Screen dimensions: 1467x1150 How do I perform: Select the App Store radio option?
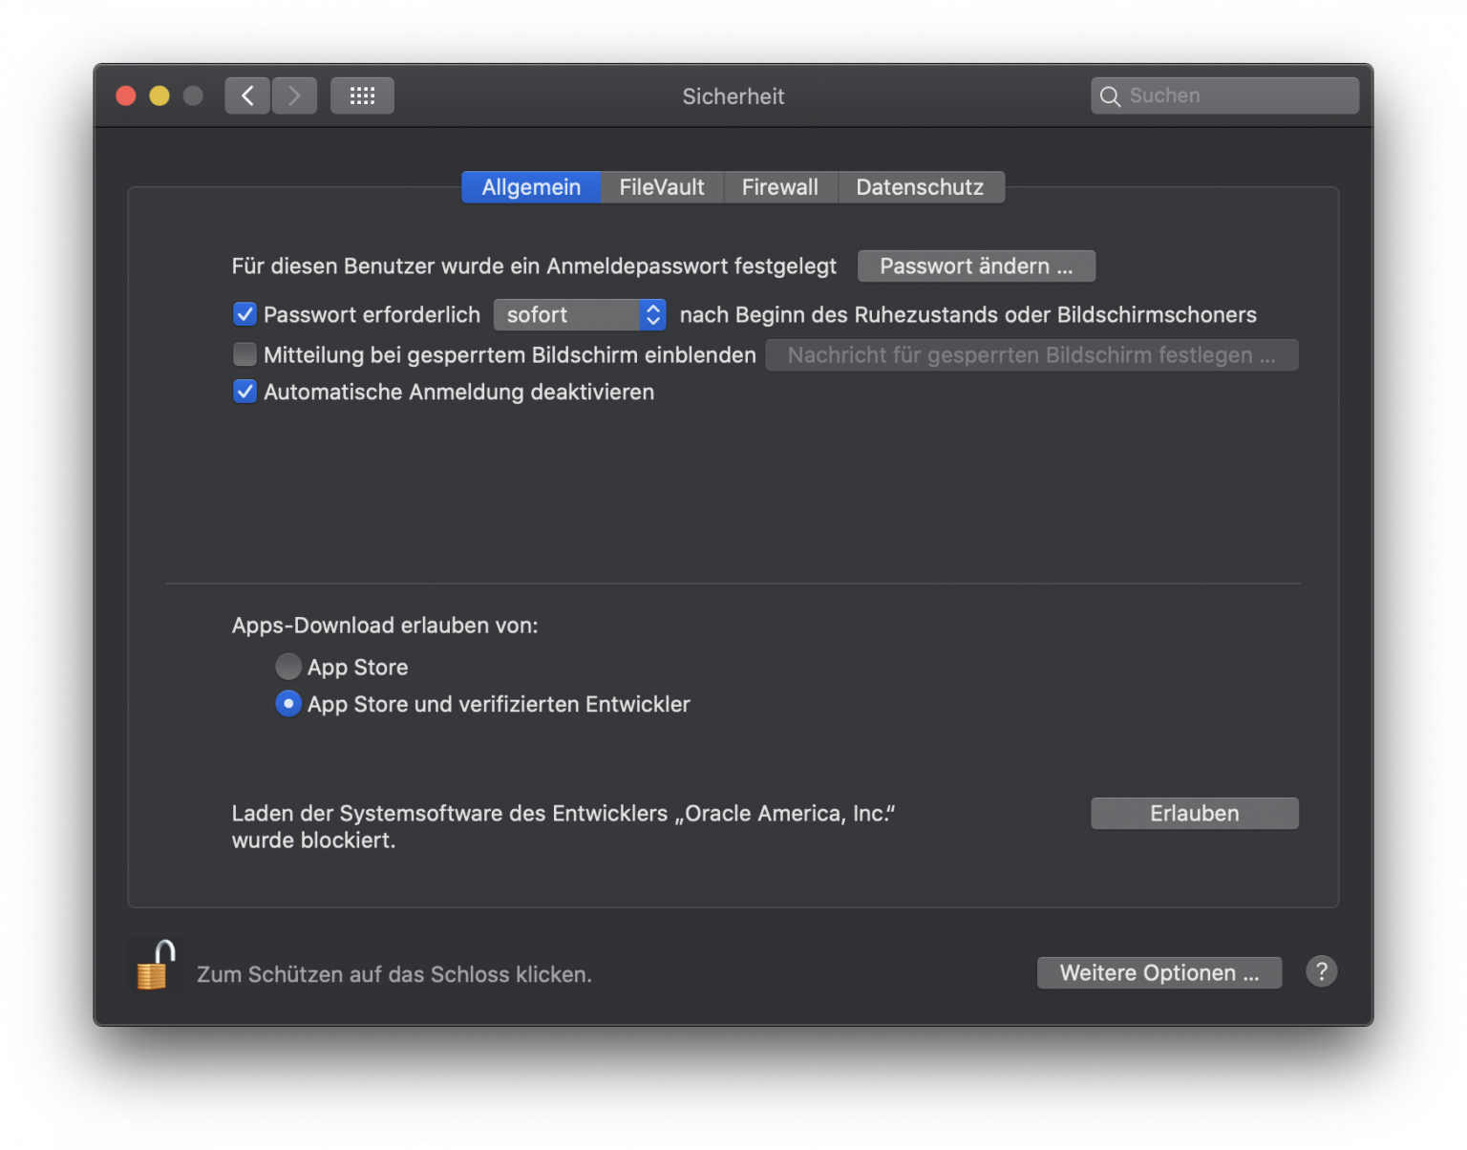point(287,667)
